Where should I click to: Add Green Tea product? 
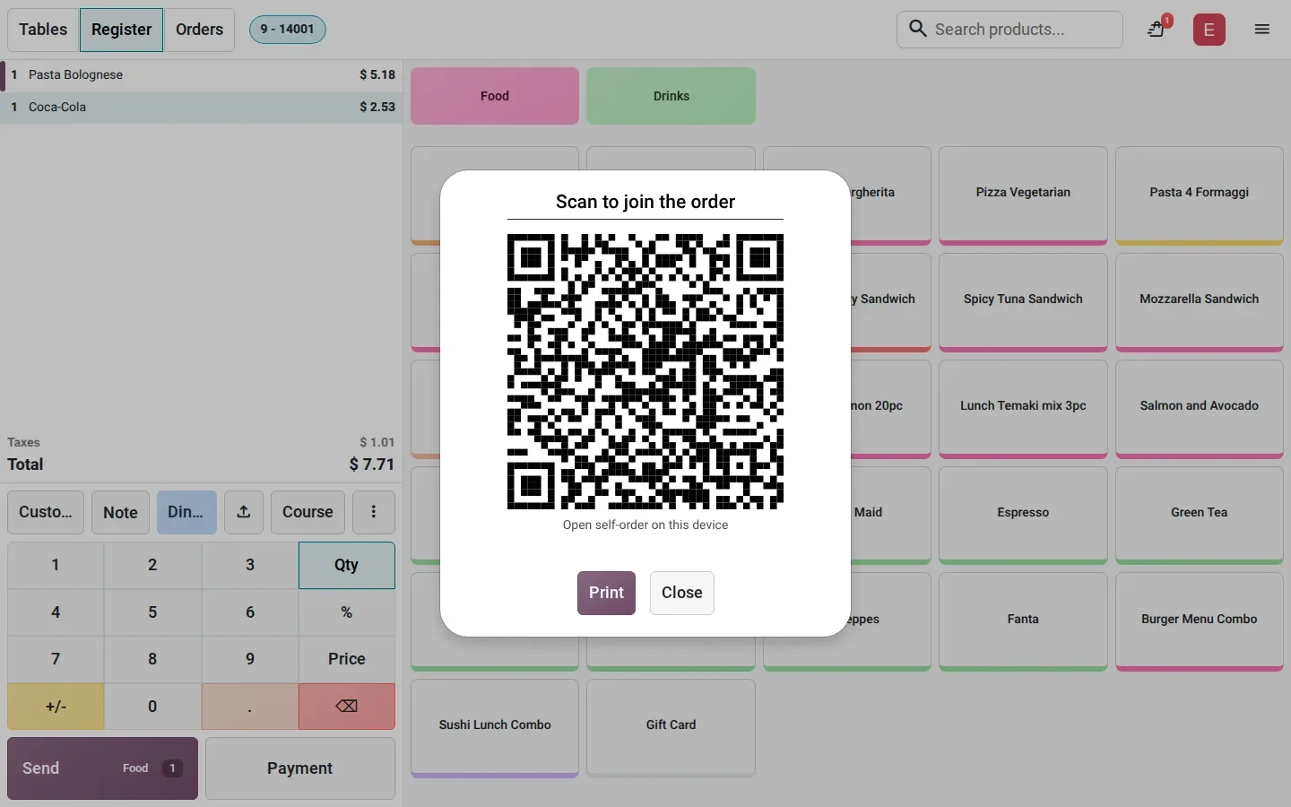pyautogui.click(x=1200, y=516)
